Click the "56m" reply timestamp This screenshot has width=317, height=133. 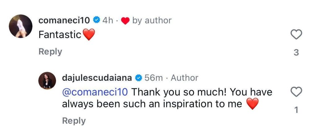pos(154,78)
